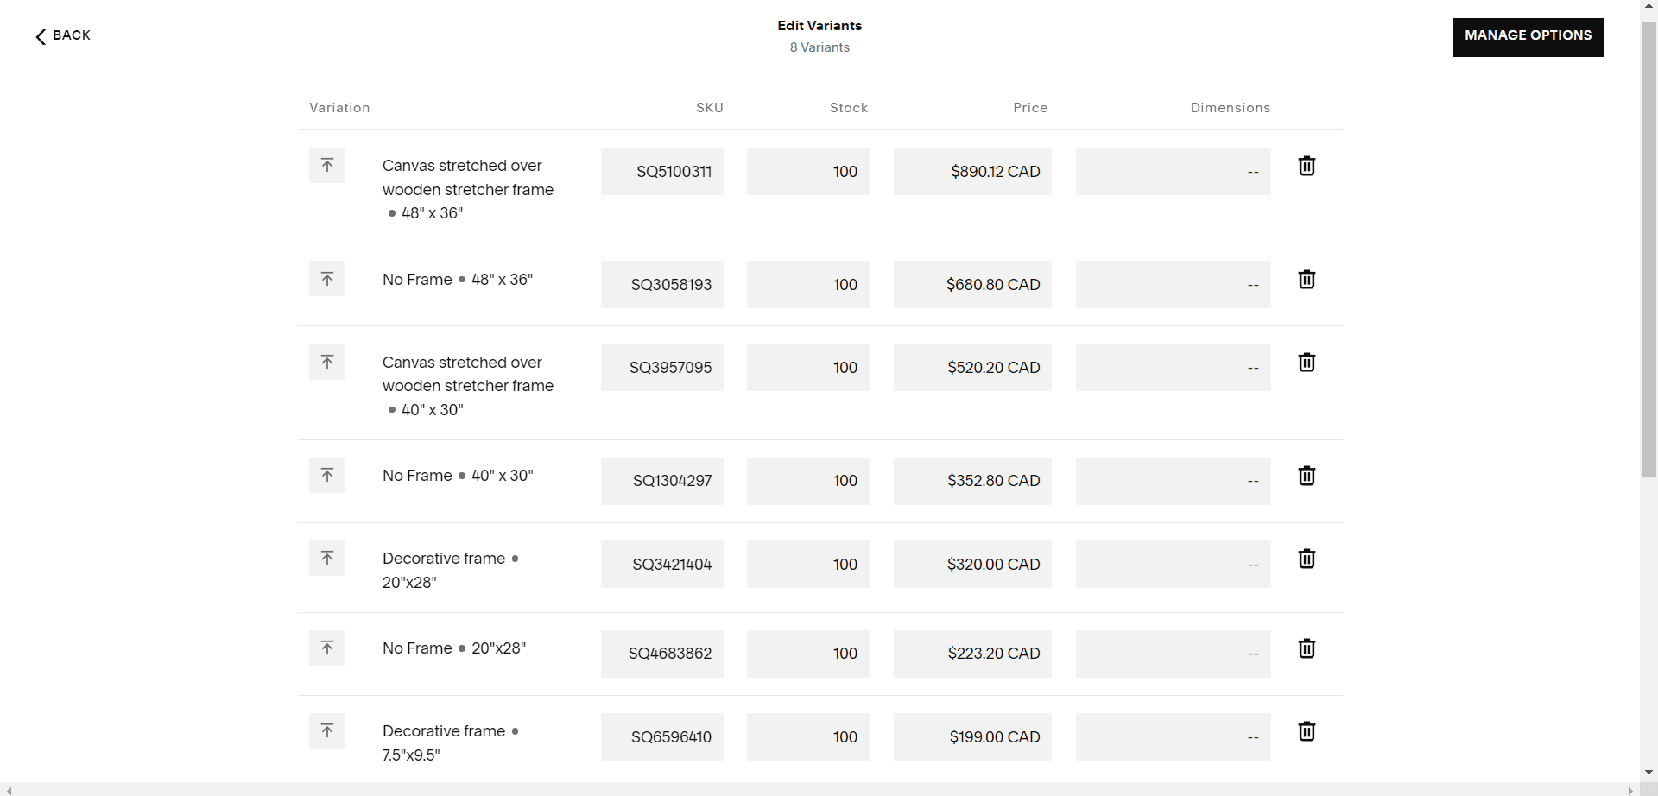Click the SKU column header
This screenshot has height=796, width=1658.
point(710,108)
